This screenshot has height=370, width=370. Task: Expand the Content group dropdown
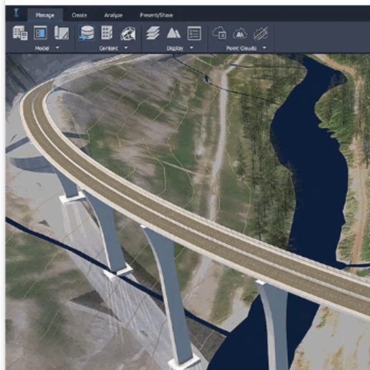[126, 47]
